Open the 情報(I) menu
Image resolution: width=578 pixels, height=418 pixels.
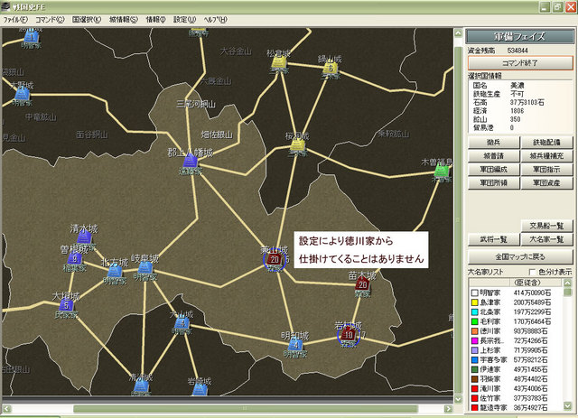(x=156, y=20)
